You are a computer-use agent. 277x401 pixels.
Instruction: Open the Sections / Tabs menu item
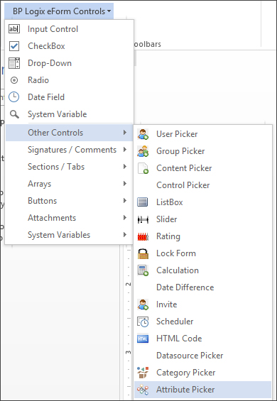tap(69, 167)
